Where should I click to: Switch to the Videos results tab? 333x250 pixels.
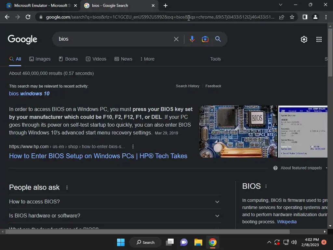pos(96,59)
